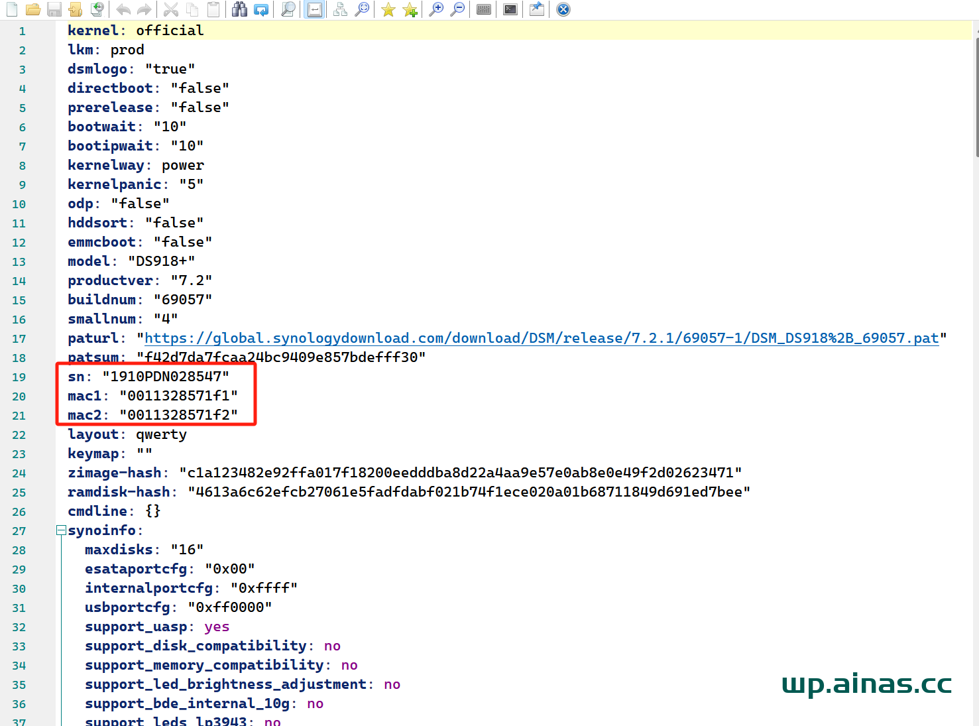This screenshot has width=979, height=726.
Task: Place cursor in the sn value 1910PDN028547
Action: 166,377
